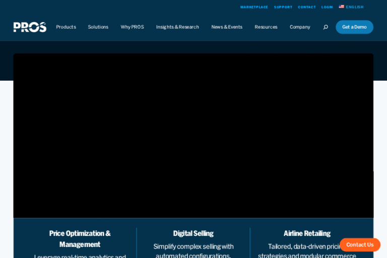
Task: Expand Insights & Research navigation item
Action: [x=177, y=27]
